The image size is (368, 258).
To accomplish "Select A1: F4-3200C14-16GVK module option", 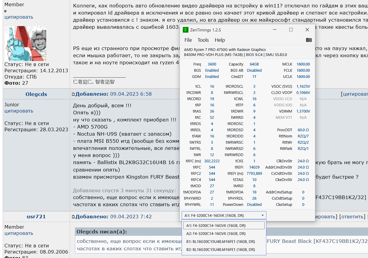I will click(224, 226).
